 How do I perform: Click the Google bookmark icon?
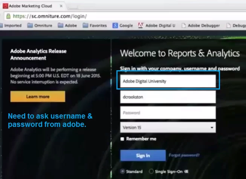[115, 25]
